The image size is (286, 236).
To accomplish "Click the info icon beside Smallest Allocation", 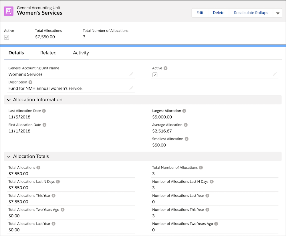I will [187, 139].
